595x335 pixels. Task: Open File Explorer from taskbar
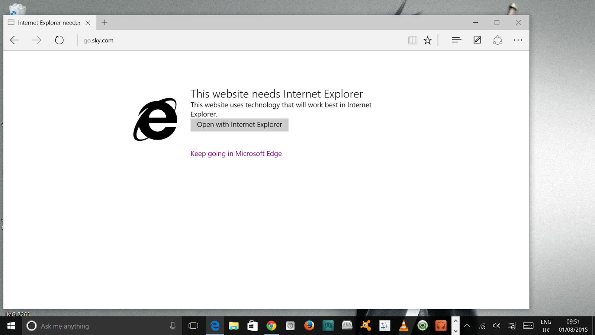(234, 326)
